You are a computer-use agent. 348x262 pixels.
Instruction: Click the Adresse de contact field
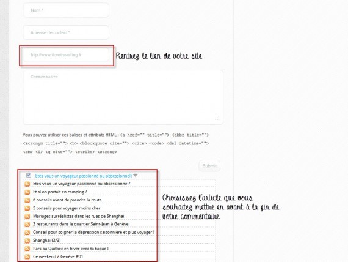66,32
